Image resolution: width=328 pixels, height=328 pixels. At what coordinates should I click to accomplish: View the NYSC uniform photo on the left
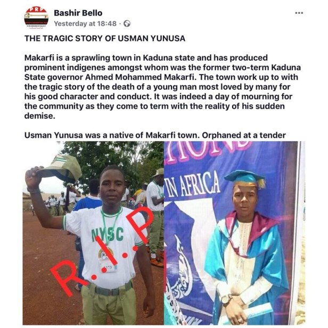tap(93, 233)
